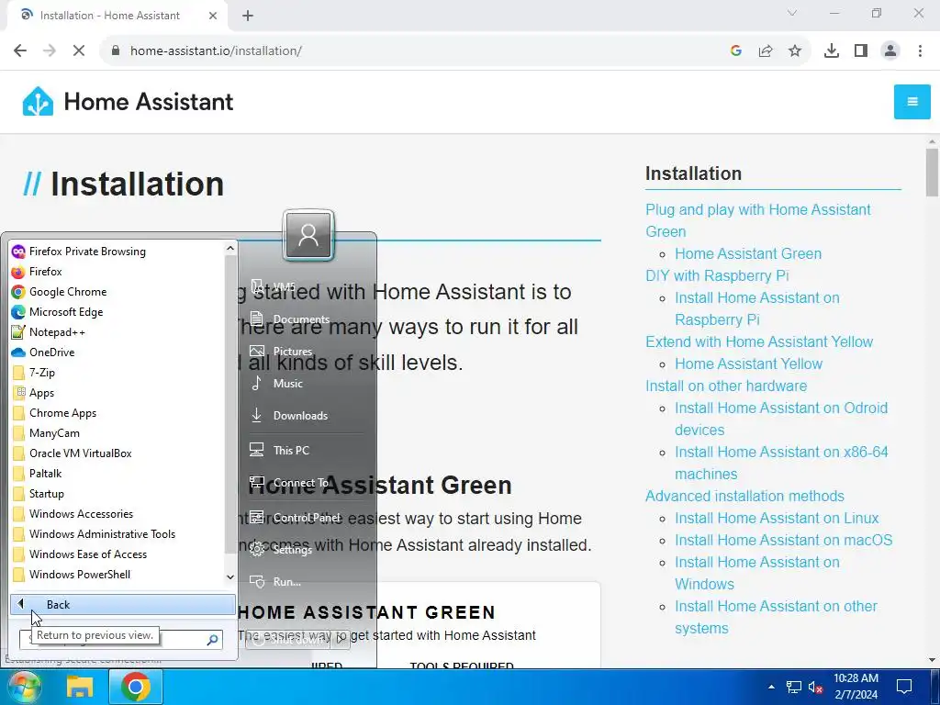Screen dimensions: 940x705
Task: Click the share page icon in address bar
Action: [x=766, y=51]
